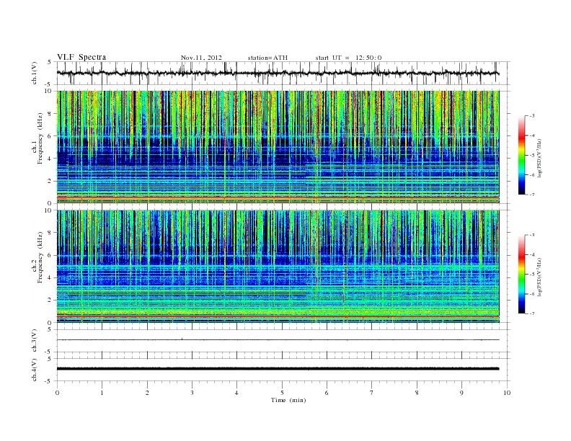Click the ch.1 spectrogram plot area
This screenshot has height=441, width=571.
tap(278, 147)
